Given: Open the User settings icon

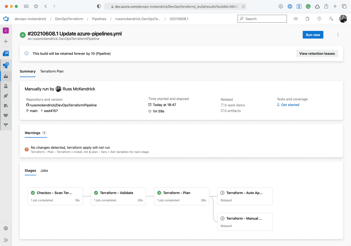Looking at the screenshot, I should point(331,19).
